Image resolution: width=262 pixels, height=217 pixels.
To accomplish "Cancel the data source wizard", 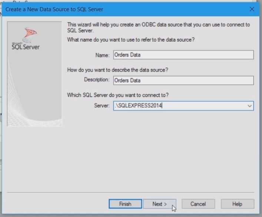I will [198, 204].
